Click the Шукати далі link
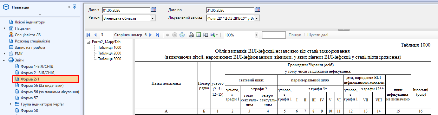Viewport: 438px width, 115px height. point(318,35)
